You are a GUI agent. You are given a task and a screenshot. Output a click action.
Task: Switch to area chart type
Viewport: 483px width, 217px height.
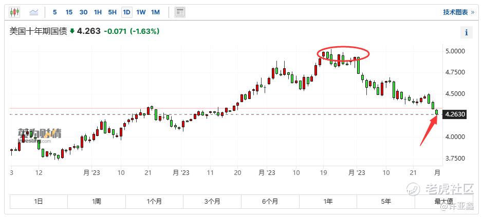point(34,12)
